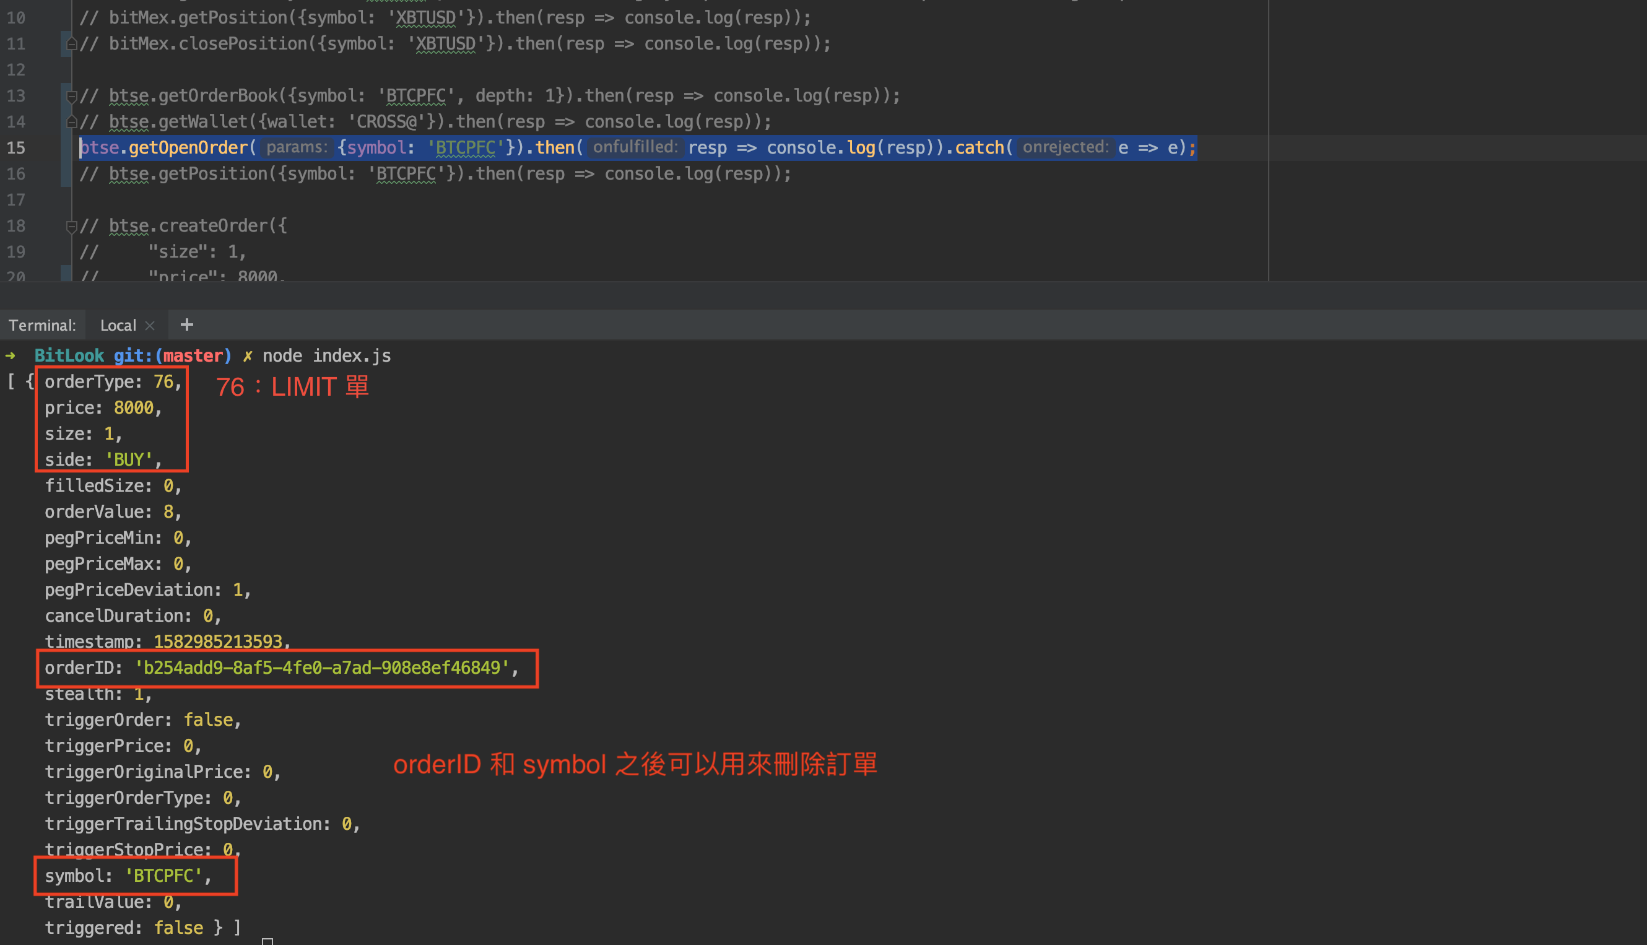The image size is (1647, 945).
Task: Click line number 15 in gutter
Action: 16,148
